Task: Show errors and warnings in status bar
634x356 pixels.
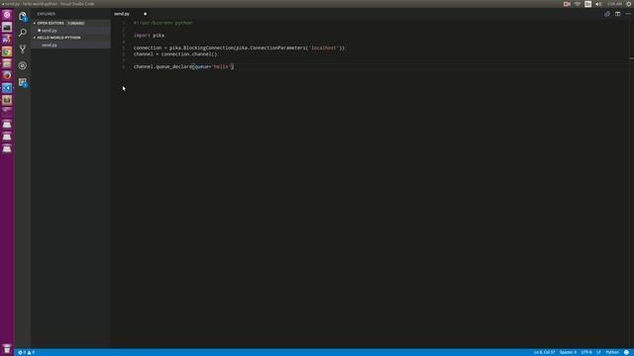Action: click(27, 352)
